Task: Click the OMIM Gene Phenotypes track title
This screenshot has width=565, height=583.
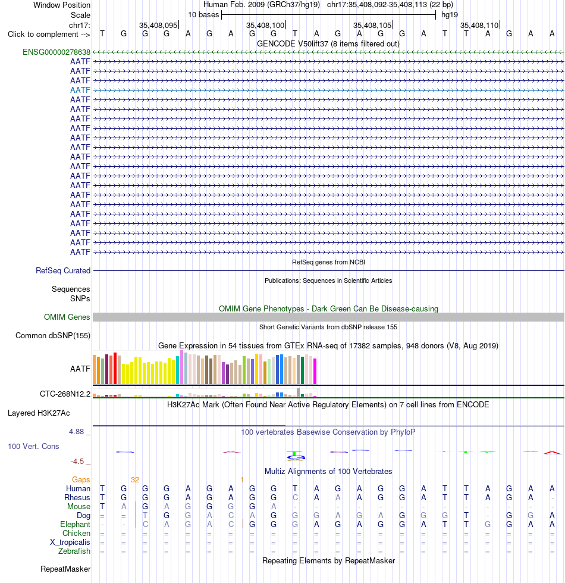Action: pyautogui.click(x=328, y=308)
